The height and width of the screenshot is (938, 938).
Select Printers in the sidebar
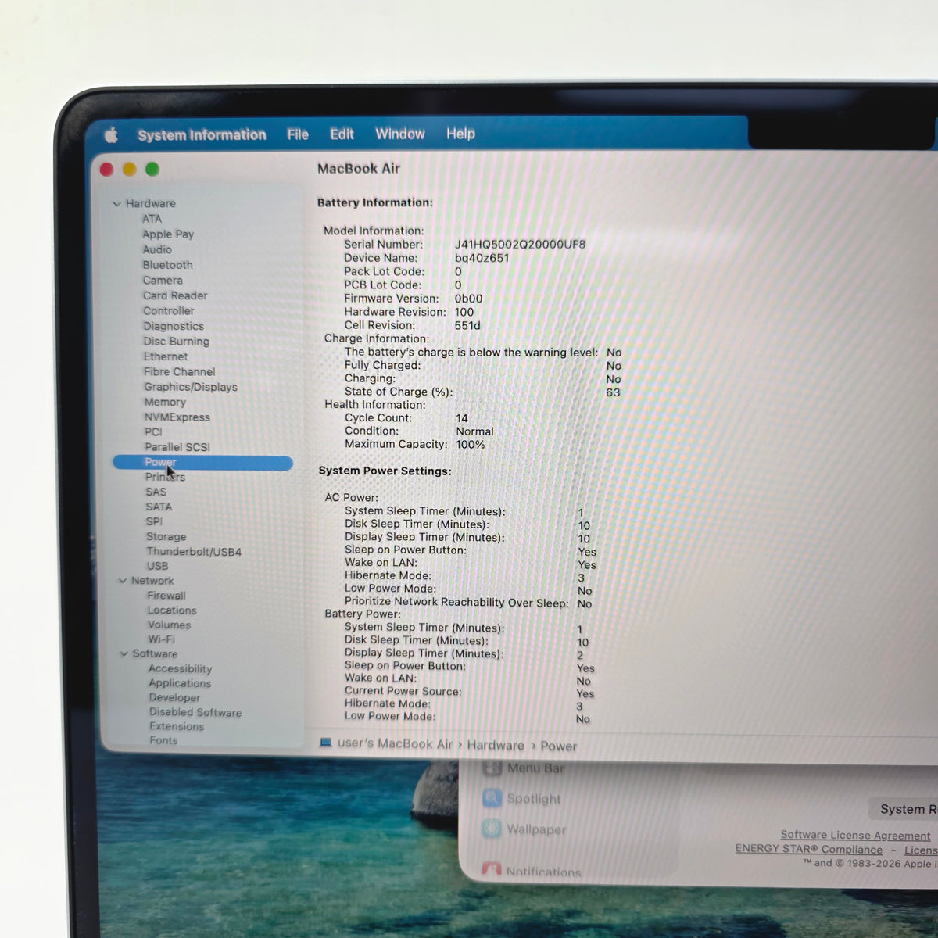coord(165,477)
